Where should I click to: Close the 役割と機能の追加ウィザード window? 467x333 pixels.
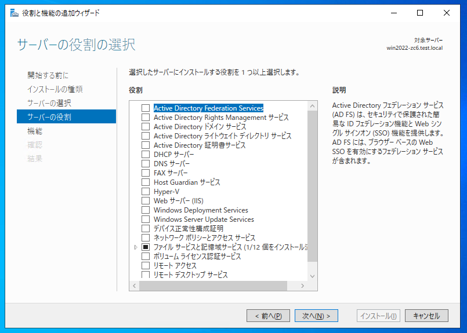[x=447, y=13]
